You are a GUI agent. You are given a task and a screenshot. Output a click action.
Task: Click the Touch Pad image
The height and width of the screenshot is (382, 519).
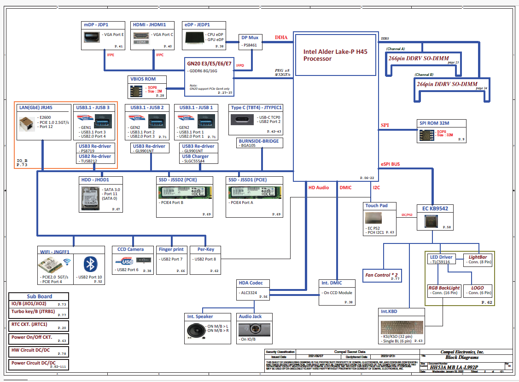coord(373,218)
